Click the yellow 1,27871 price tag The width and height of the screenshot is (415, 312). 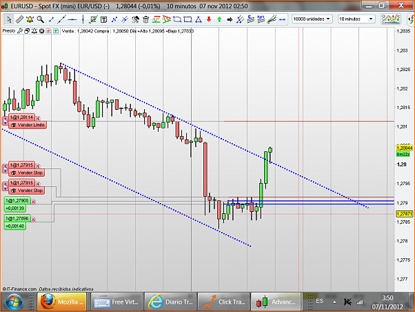tap(405, 214)
